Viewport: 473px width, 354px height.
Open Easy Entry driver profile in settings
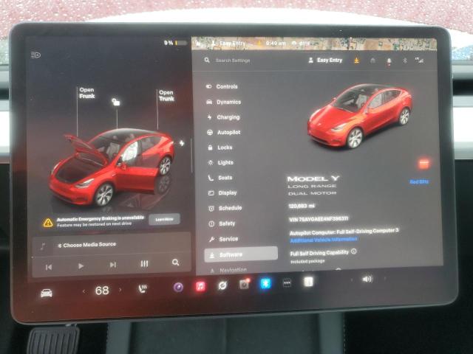[325, 60]
